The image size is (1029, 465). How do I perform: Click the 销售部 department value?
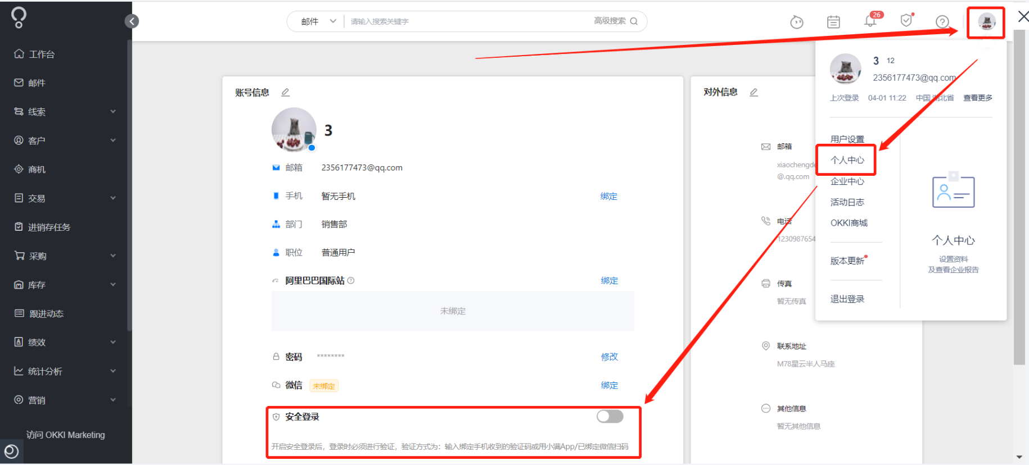pyautogui.click(x=334, y=224)
